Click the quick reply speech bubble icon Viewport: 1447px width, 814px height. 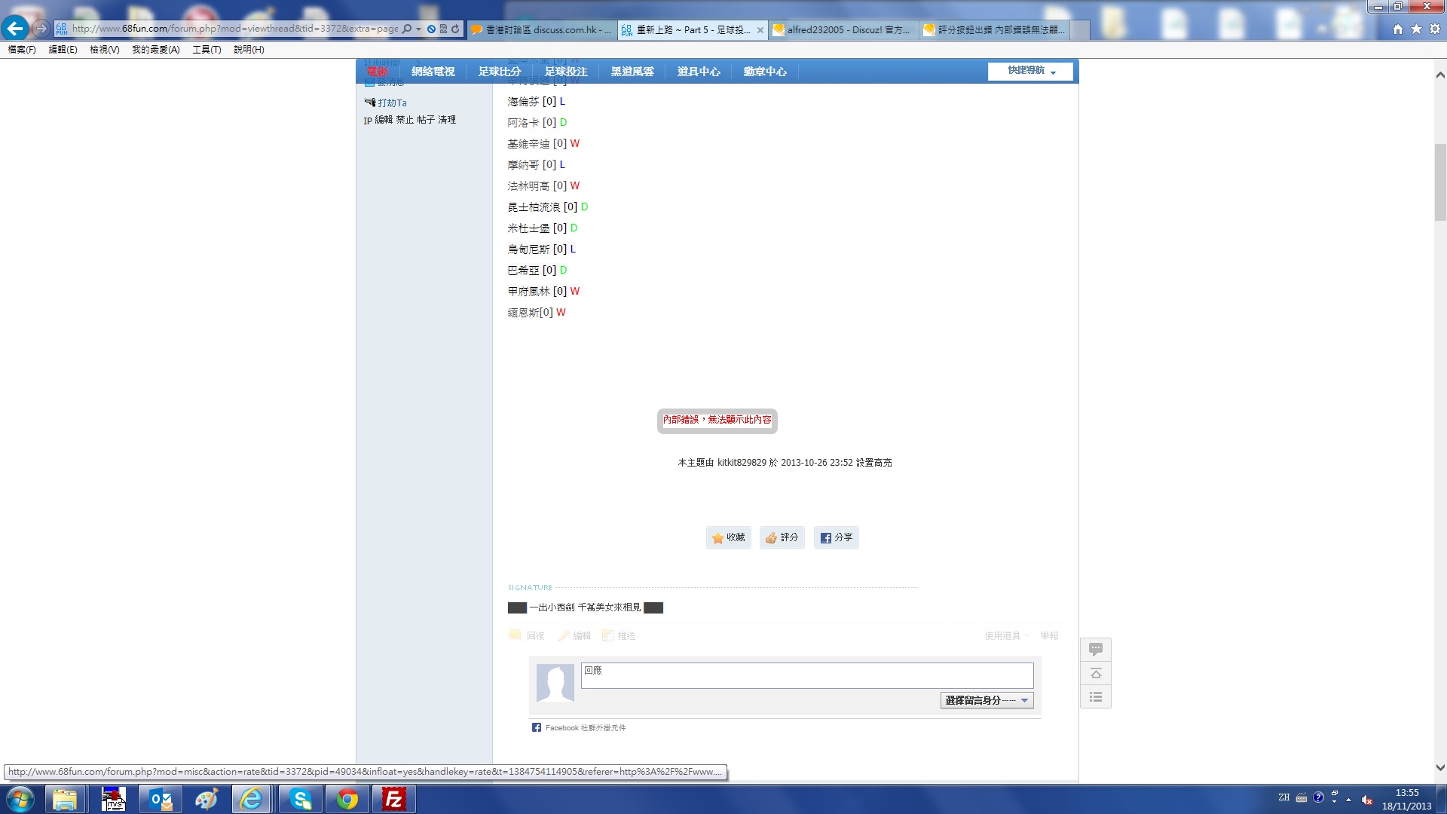point(1096,649)
